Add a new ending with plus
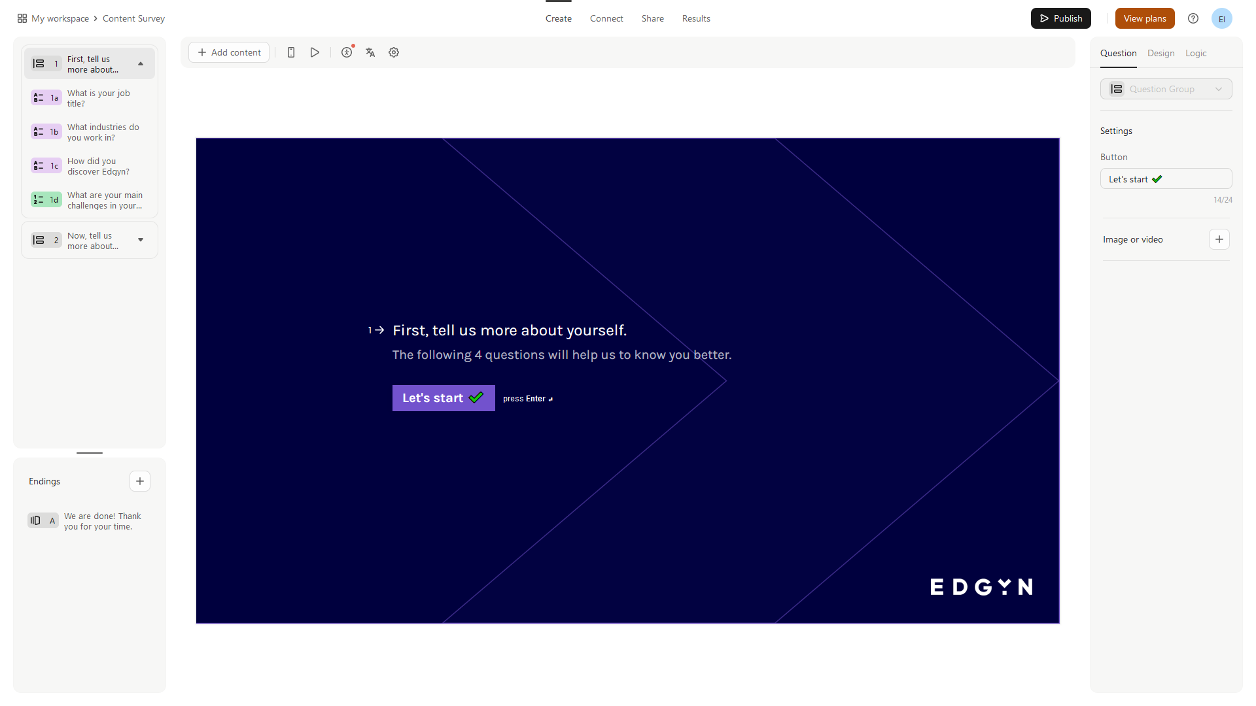The image size is (1256, 706). pos(139,481)
